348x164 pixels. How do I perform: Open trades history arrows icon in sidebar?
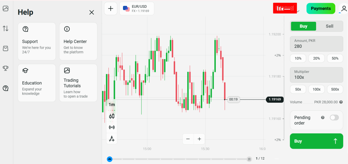pyautogui.click(x=5, y=29)
